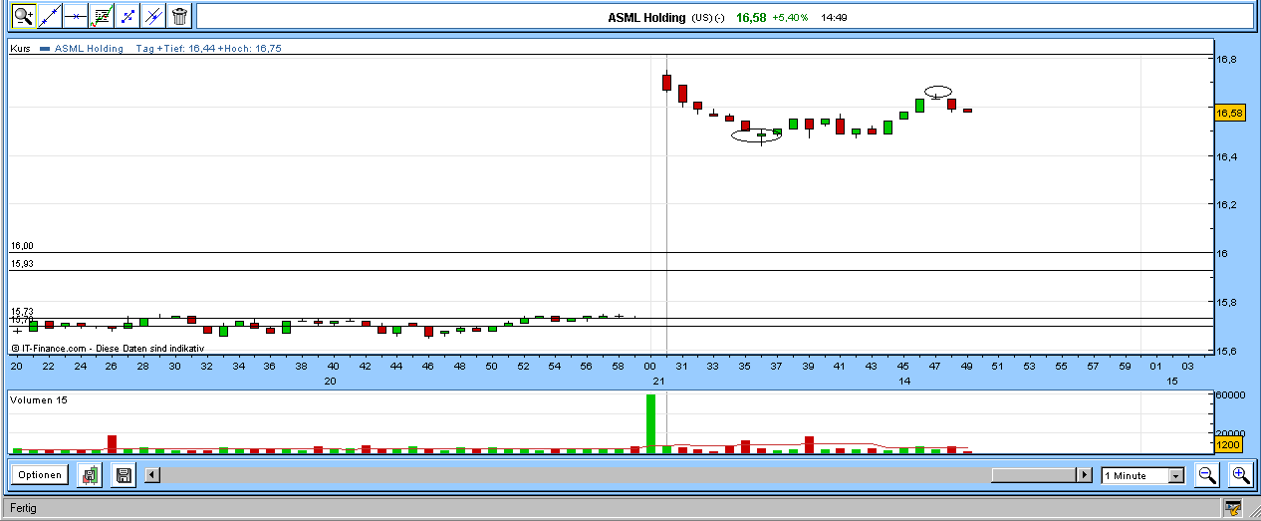Viewport: 1261px width, 521px height.
Task: Click the yellow 1200 volume marker
Action: click(1229, 444)
